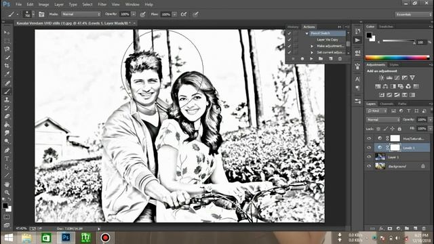Viewport: 434px width, 244px height.
Task: Select the Move tool in the toolbox
Action: pyautogui.click(x=7, y=33)
